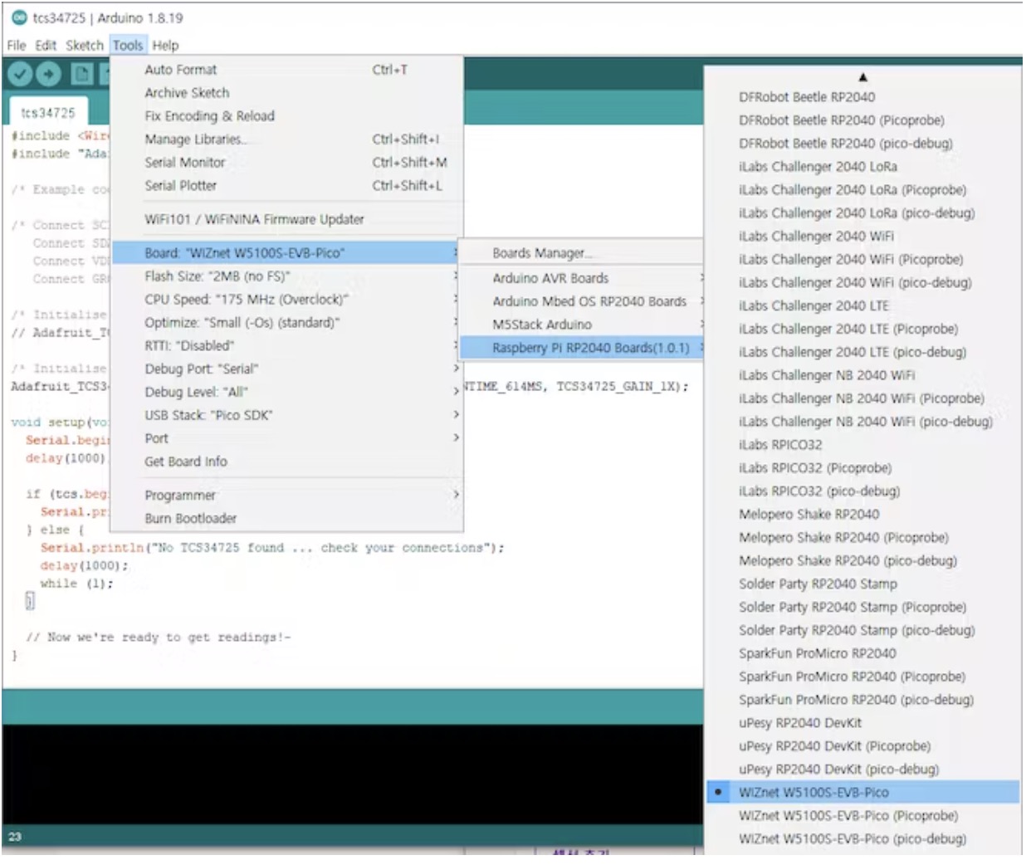Open the Port submenu

(157, 438)
